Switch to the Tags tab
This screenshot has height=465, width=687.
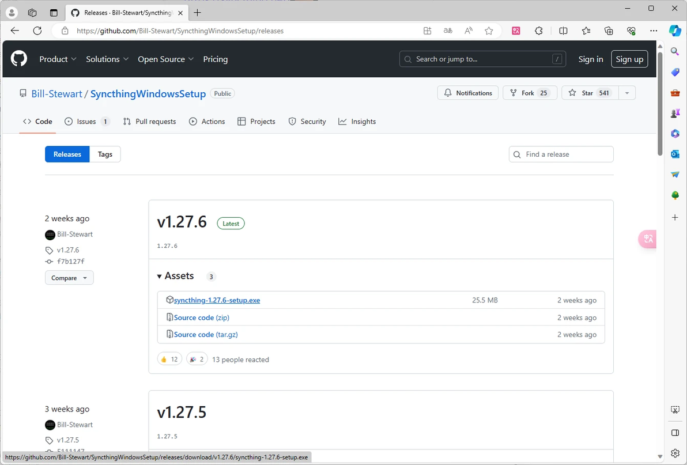click(105, 154)
